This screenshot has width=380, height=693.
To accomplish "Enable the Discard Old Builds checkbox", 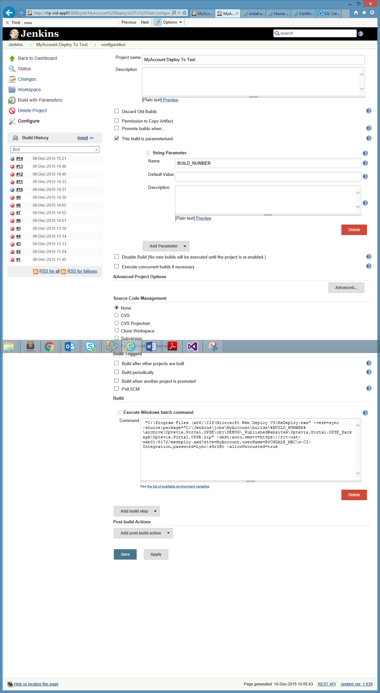I will (117, 111).
